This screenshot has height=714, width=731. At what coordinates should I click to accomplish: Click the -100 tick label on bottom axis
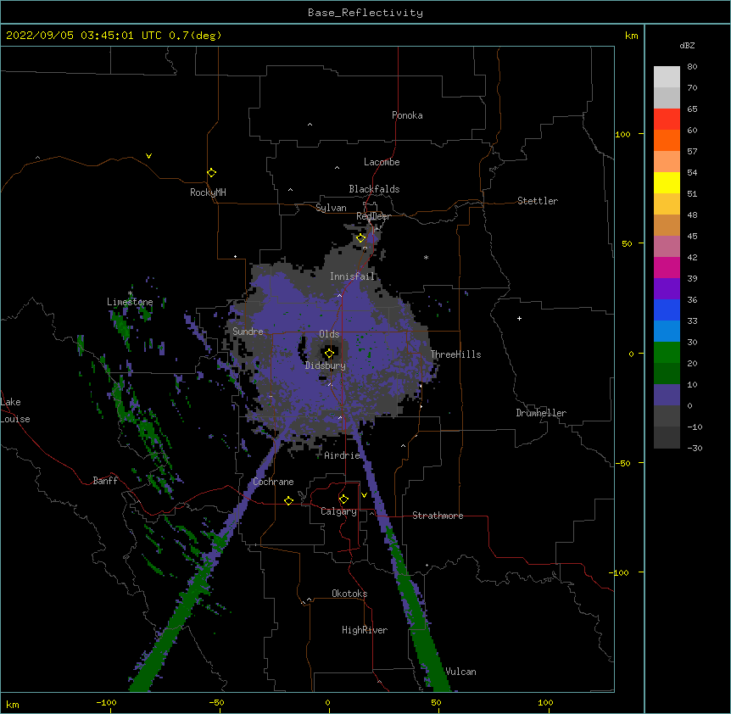coord(106,703)
